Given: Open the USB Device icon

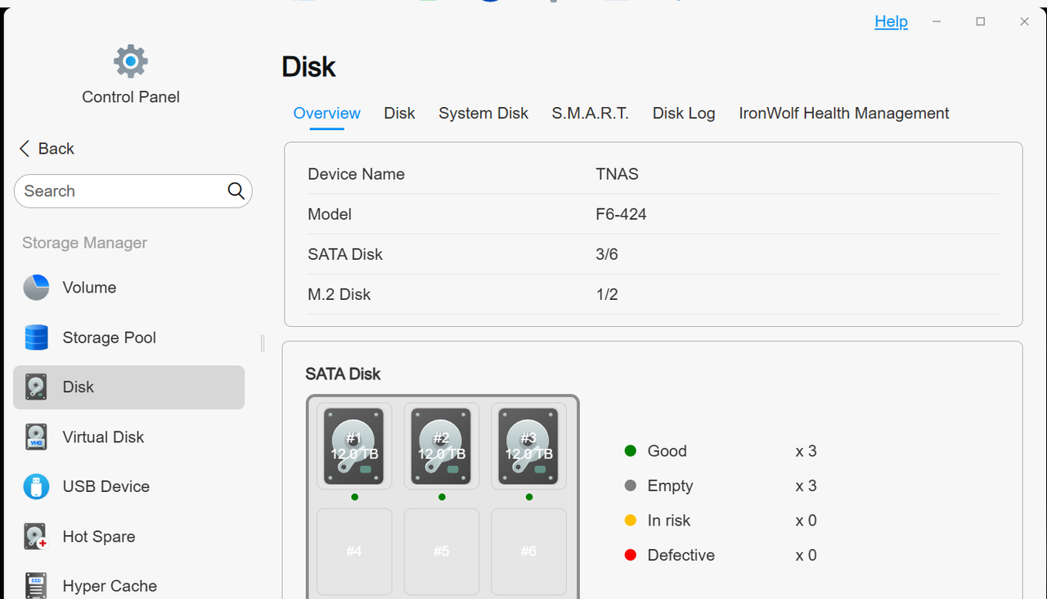Looking at the screenshot, I should coord(36,486).
